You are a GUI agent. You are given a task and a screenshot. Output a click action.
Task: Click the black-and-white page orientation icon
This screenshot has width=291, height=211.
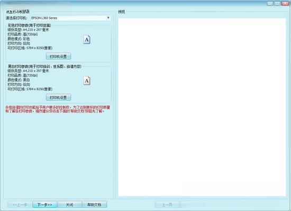tap(87, 81)
